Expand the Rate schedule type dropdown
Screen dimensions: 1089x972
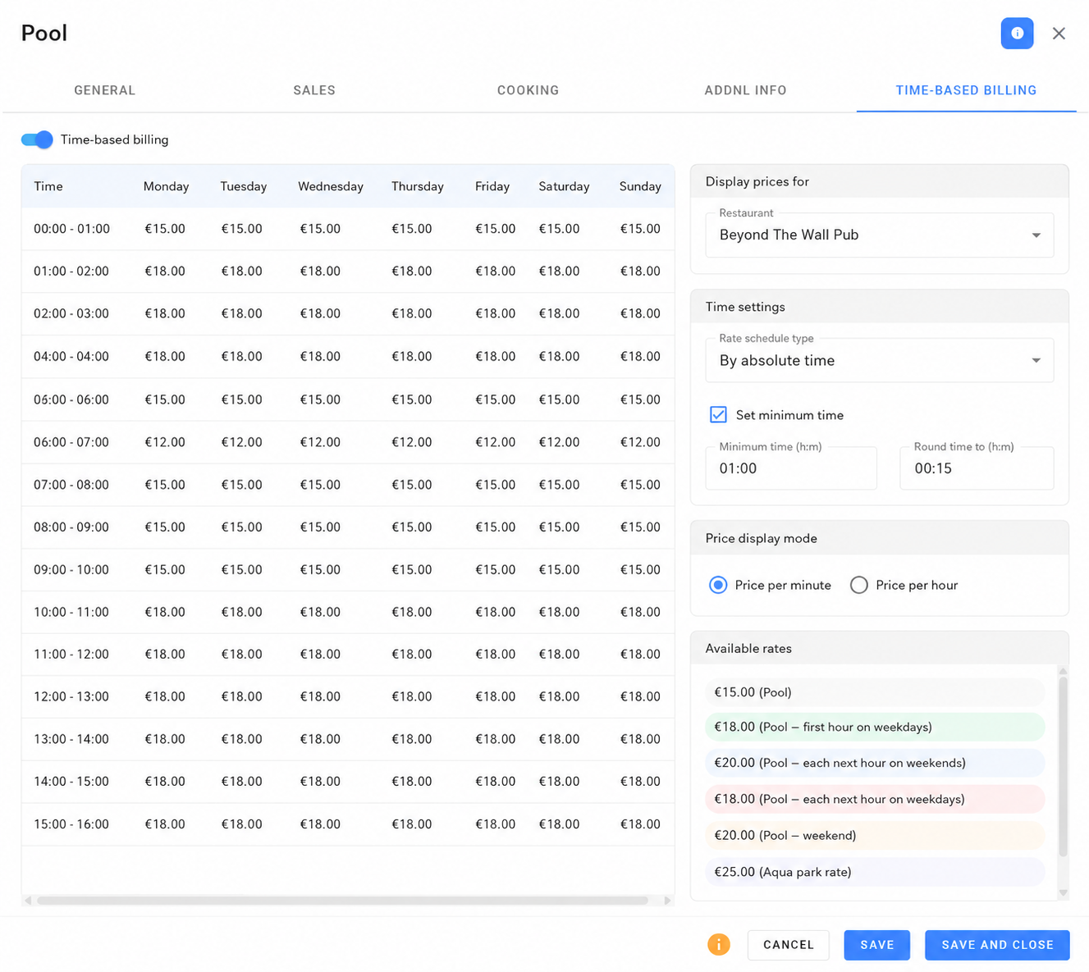(879, 360)
